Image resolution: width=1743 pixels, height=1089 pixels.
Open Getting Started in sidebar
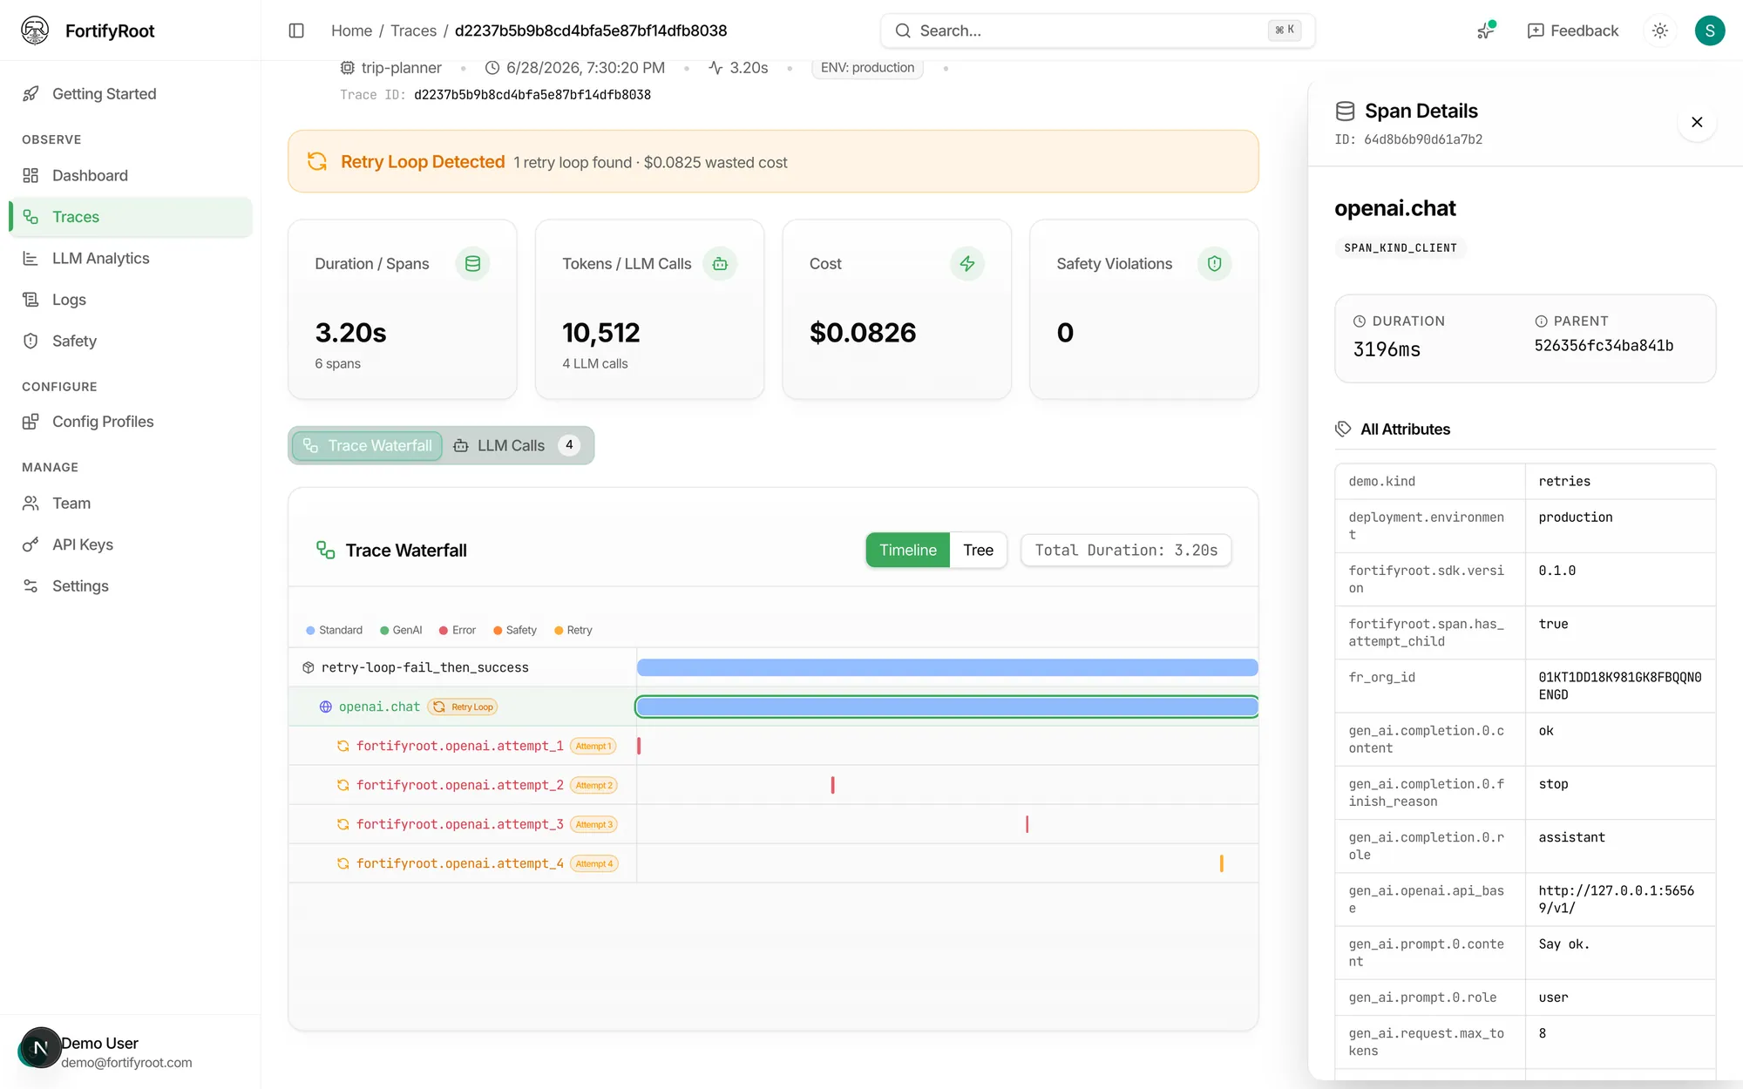pos(131,94)
